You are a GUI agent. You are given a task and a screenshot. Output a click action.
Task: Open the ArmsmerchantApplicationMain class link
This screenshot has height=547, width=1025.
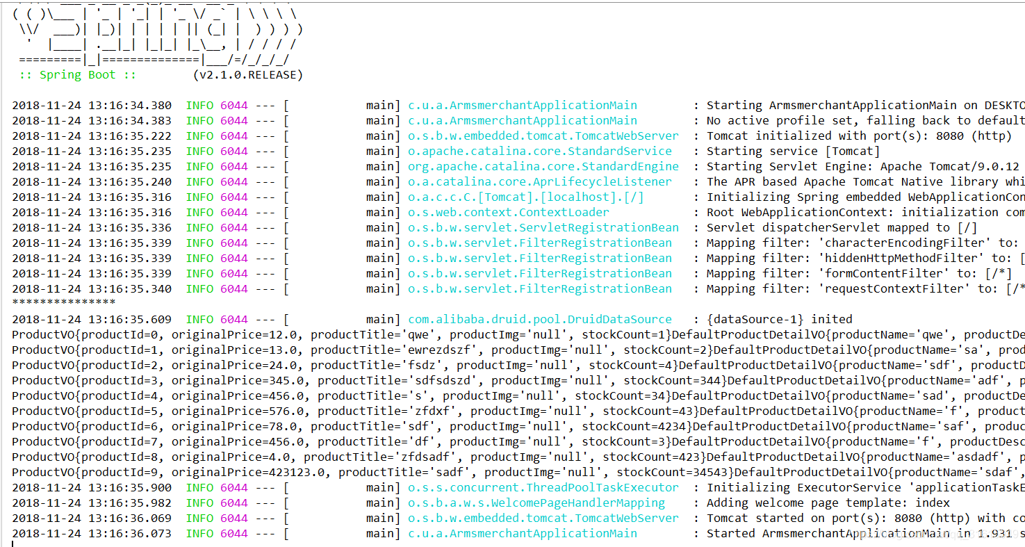coord(521,105)
